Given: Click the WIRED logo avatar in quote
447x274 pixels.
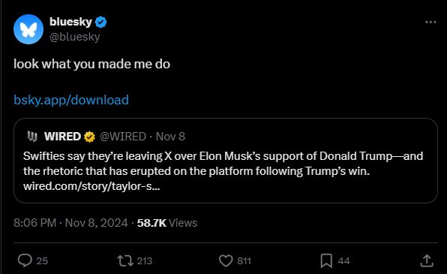Looking at the screenshot, I should (x=32, y=137).
